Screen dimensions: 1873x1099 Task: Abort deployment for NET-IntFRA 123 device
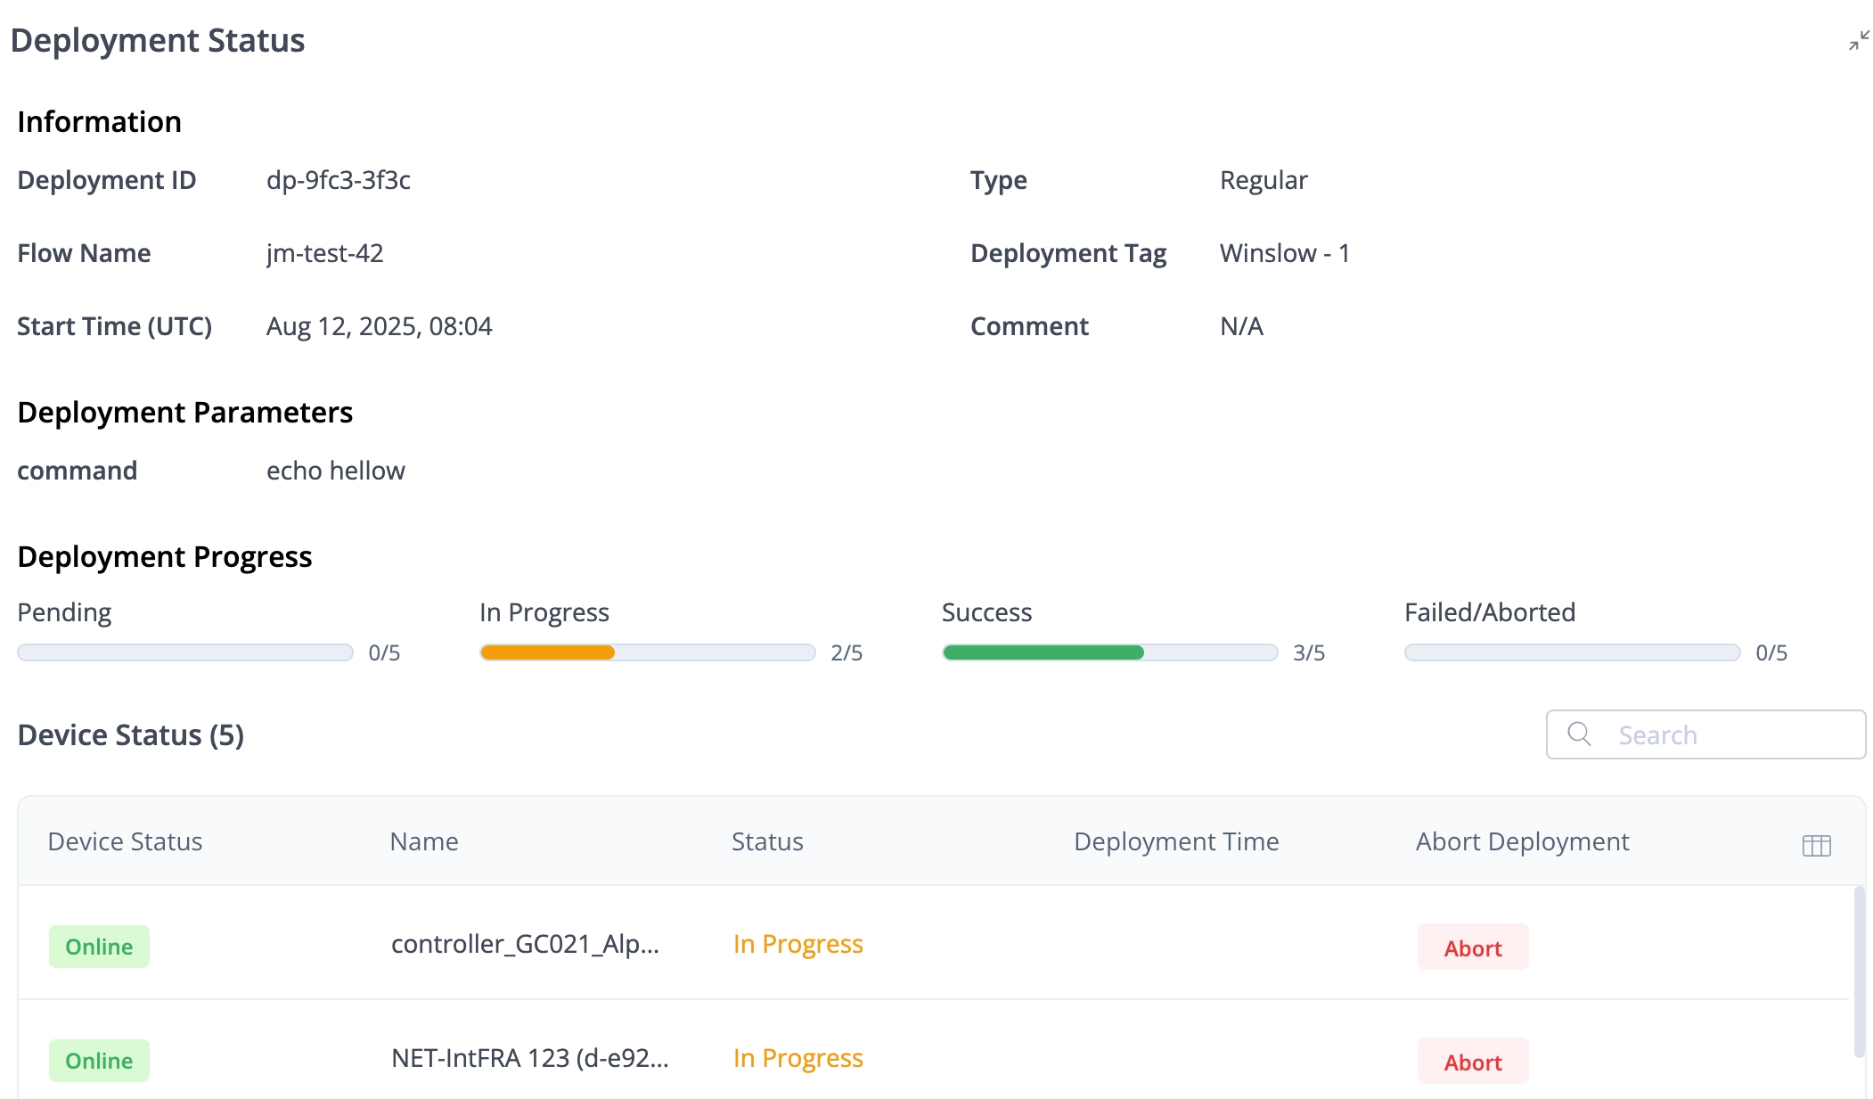pos(1472,1062)
